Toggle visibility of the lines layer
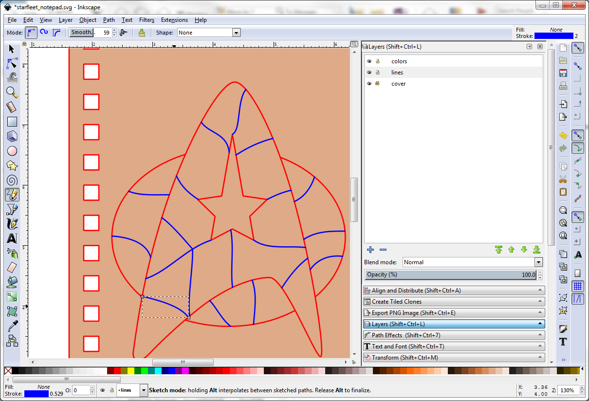 tap(369, 73)
